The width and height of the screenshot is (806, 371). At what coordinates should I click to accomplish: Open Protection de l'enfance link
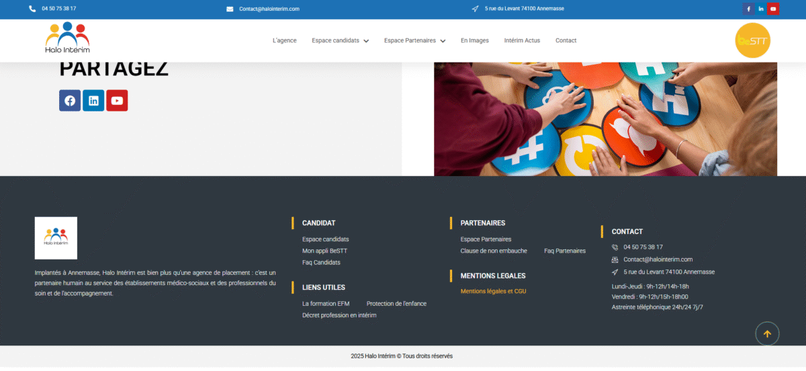pos(396,304)
